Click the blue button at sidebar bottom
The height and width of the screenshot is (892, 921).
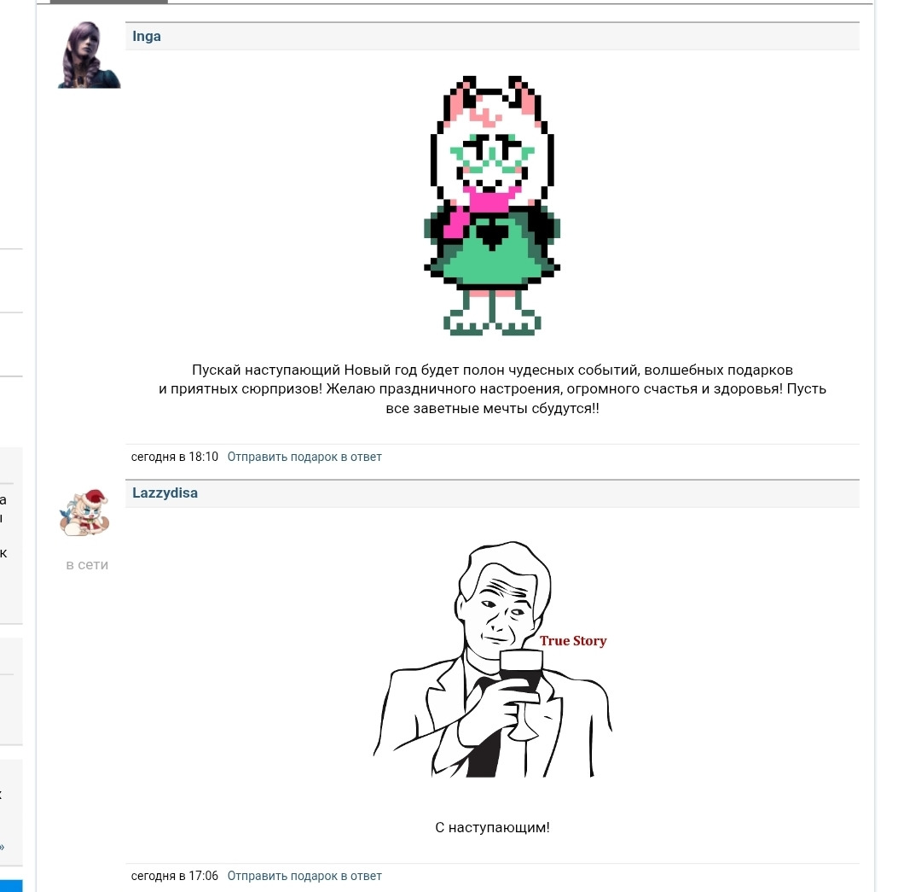pyautogui.click(x=11, y=886)
